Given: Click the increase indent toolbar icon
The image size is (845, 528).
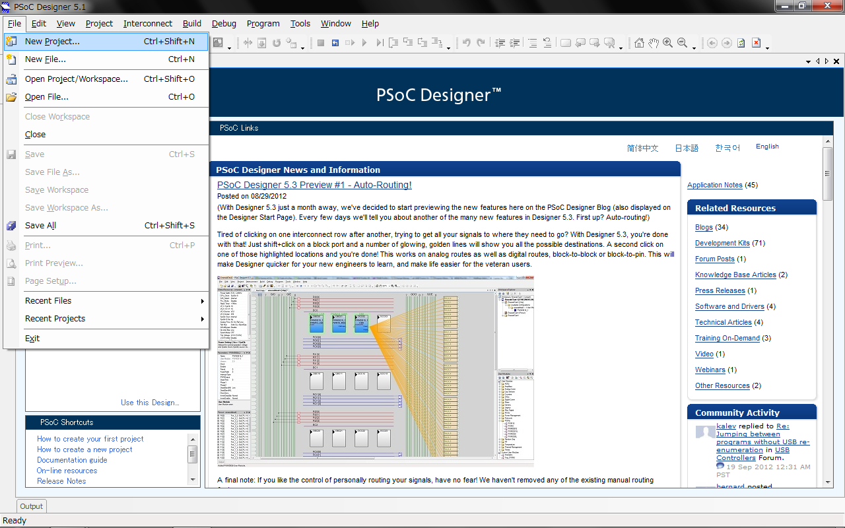Looking at the screenshot, I should coord(515,43).
